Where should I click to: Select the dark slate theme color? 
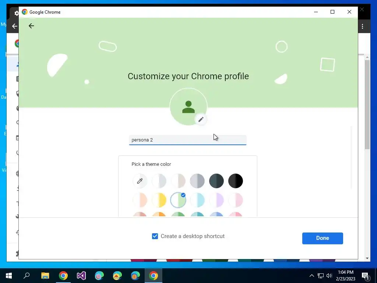216,181
